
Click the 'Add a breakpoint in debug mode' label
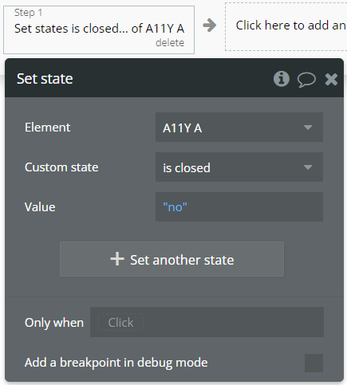pos(116,363)
